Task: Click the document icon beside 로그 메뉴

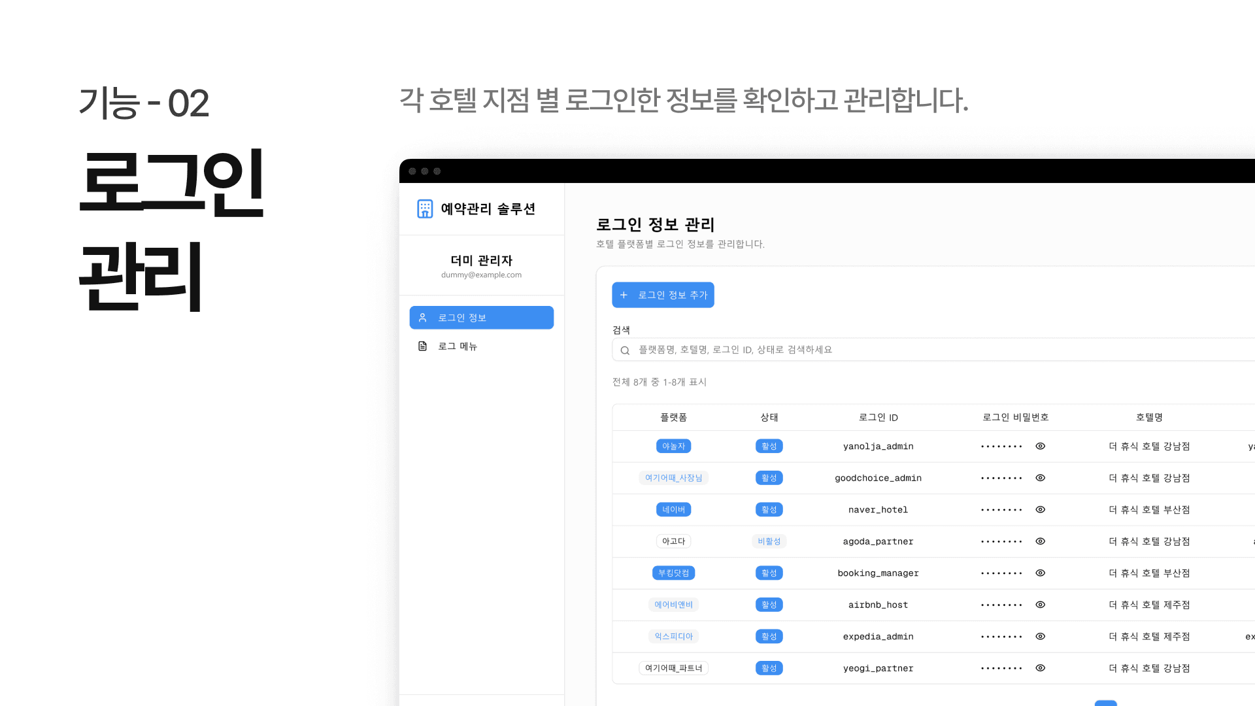Action: point(423,346)
